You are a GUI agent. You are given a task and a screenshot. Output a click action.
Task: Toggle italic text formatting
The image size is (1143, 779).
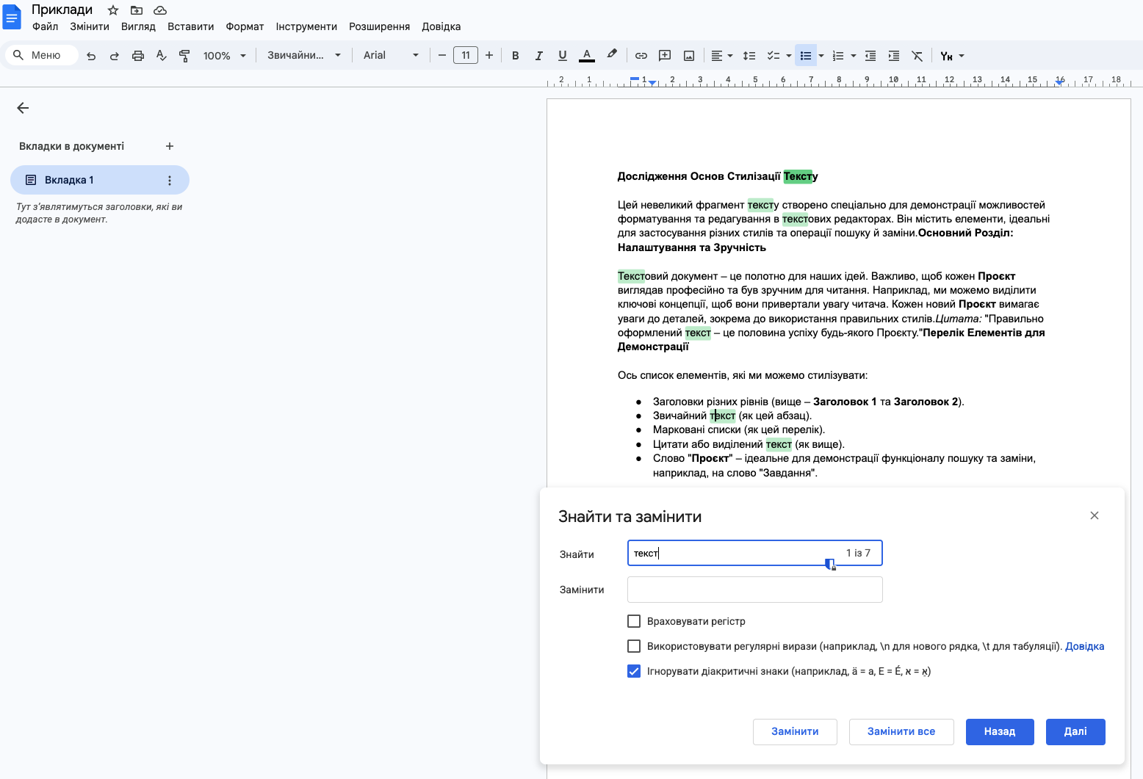click(x=538, y=56)
